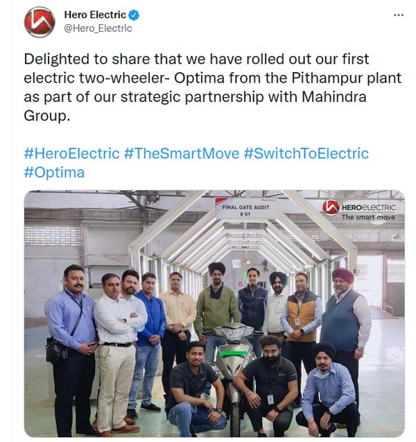416x442 pixels.
Task: Click the HERO ELECTRIC watermark text in photo
Action: point(368,207)
